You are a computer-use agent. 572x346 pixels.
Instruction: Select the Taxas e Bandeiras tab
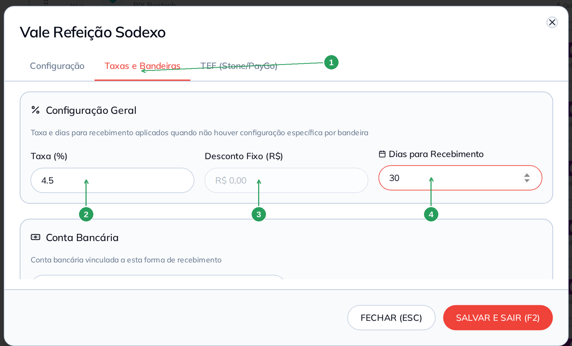[142, 66]
